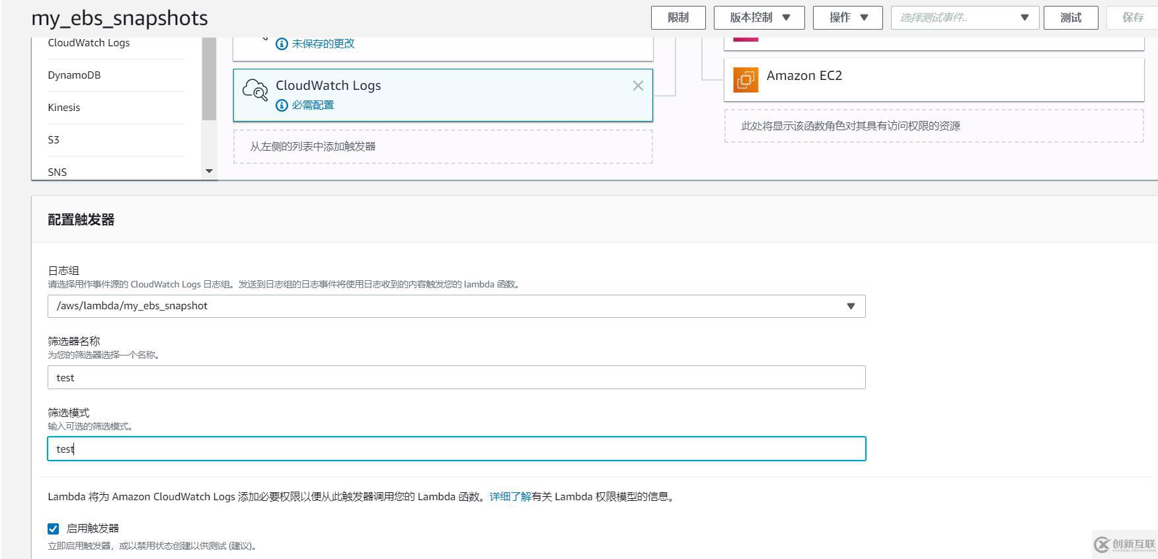Click the 保存 save button

(1133, 18)
